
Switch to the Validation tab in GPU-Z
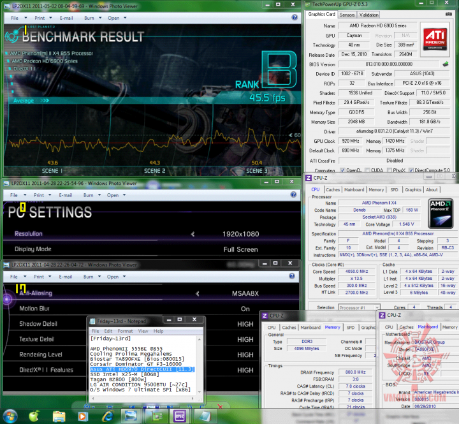tap(369, 15)
